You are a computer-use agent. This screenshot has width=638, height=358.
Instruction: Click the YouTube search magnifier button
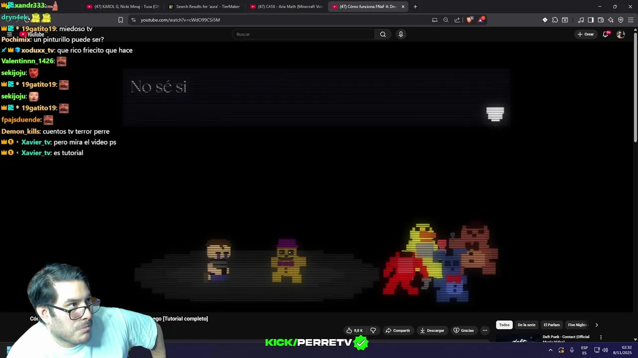click(x=383, y=34)
